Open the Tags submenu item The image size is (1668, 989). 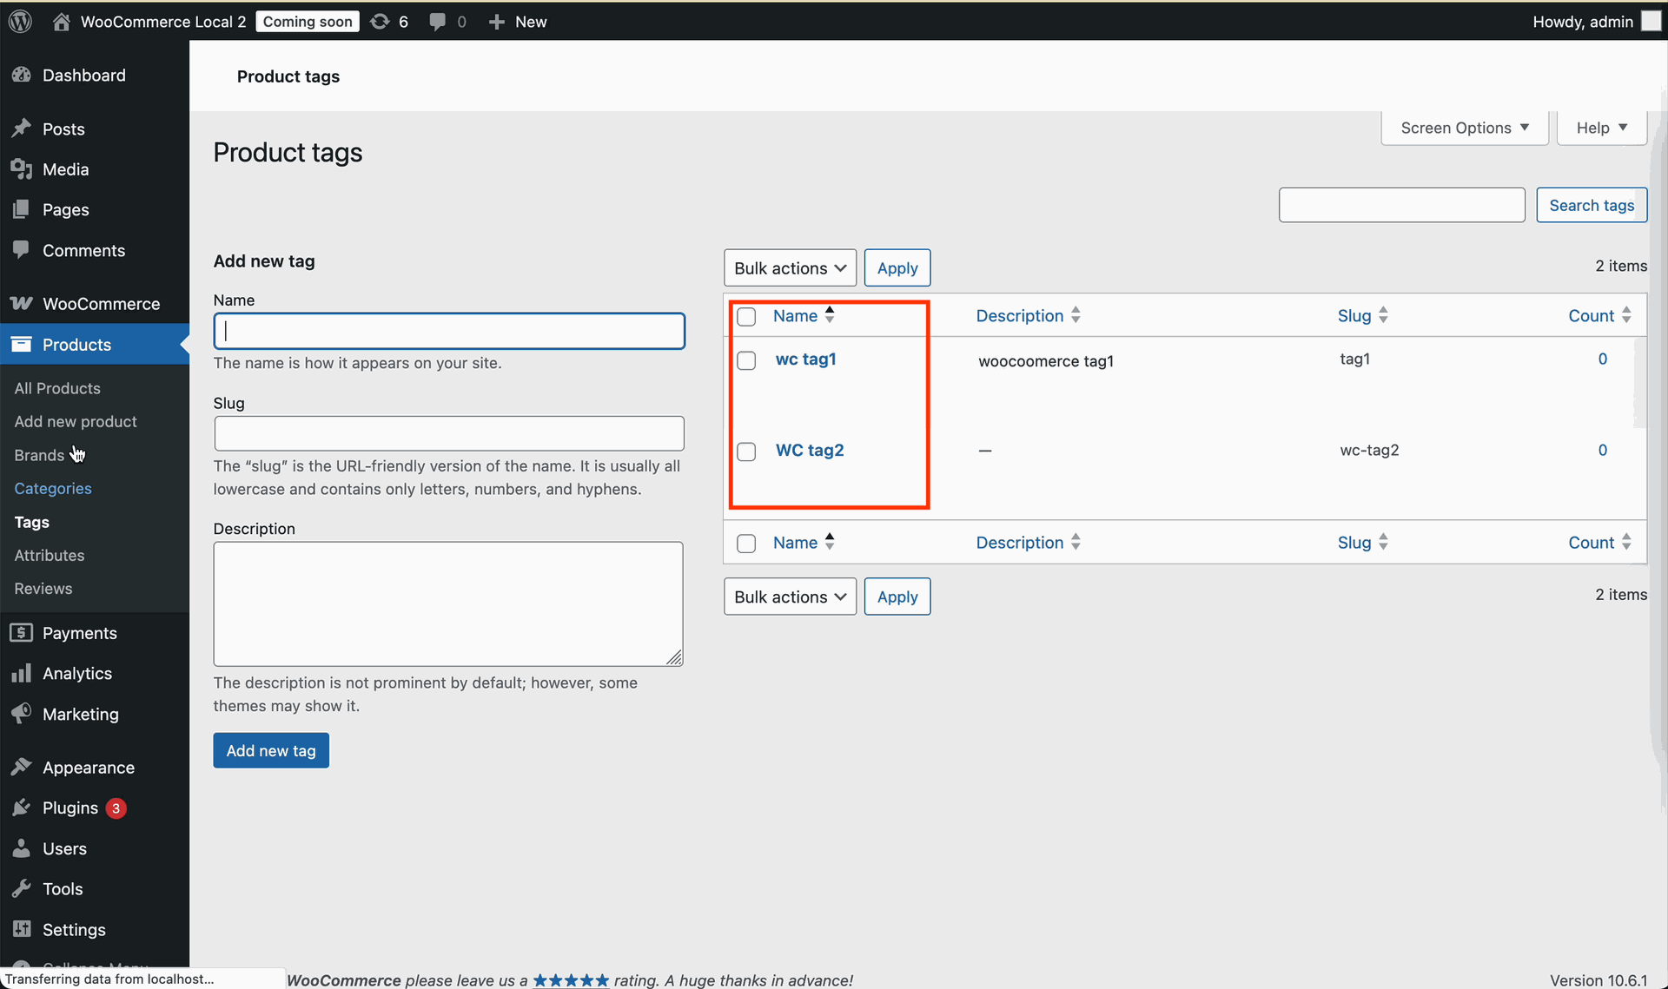(31, 522)
